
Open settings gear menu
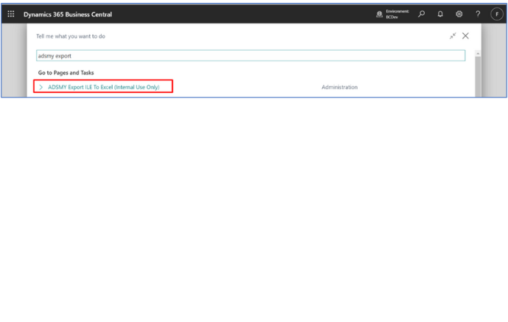pos(459,14)
